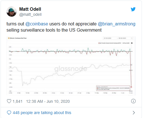Viewport: 143px width, 118px height.
Task: Click the tweet timestamp Jun 10, 2020
Action: (48, 101)
